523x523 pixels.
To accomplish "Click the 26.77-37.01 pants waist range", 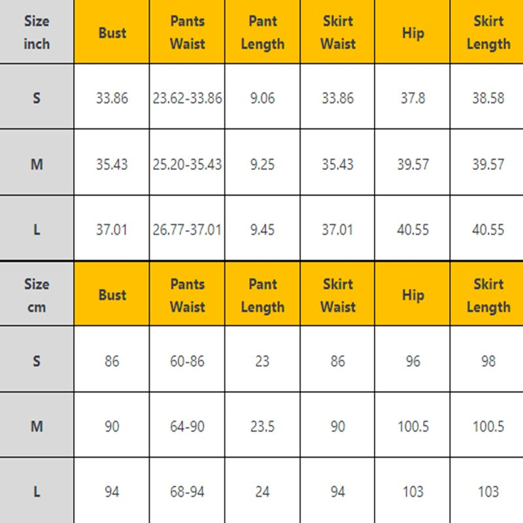I will pos(187,229).
